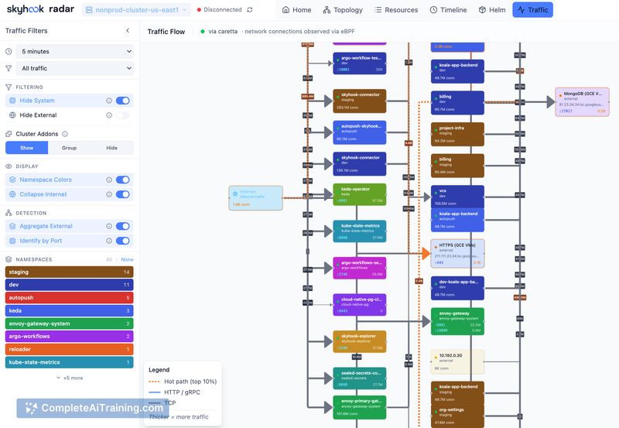
Task: Click the info icon next to Cluster Addons
Action: tap(65, 134)
